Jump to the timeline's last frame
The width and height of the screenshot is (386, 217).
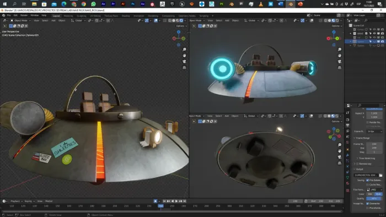click(x=185, y=201)
